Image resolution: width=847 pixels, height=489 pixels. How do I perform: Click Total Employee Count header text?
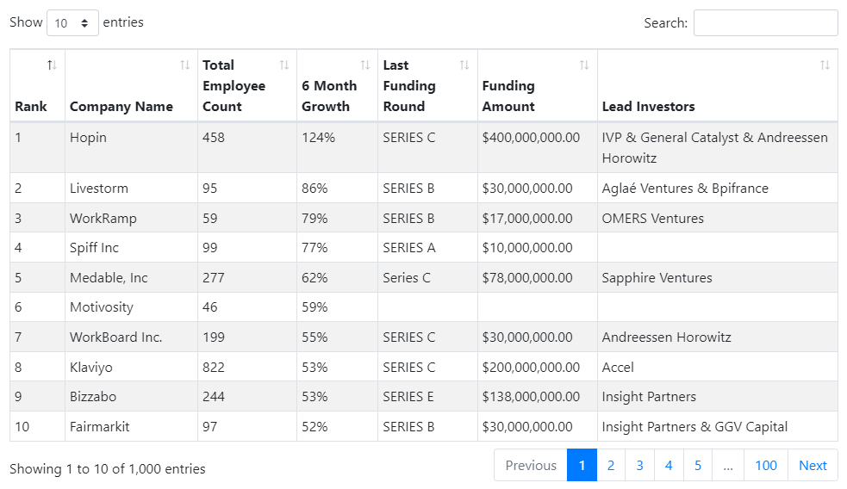point(234,86)
